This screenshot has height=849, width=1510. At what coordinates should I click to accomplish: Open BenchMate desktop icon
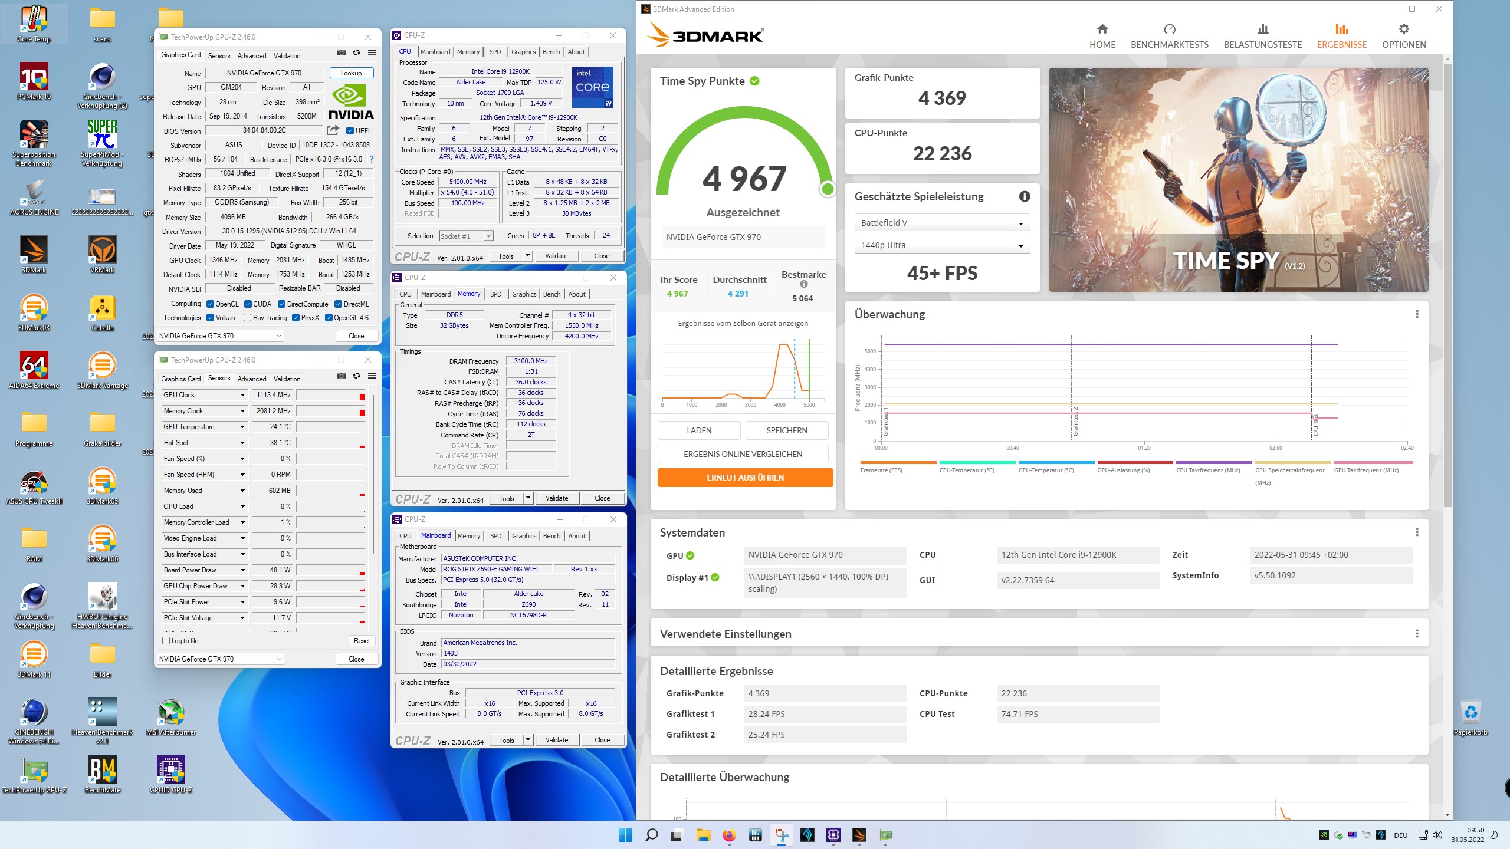(103, 775)
